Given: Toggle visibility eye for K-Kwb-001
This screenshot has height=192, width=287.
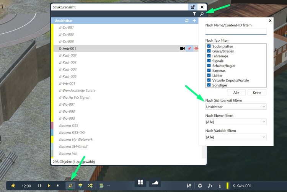Looking at the screenshot, I should coord(196,49).
